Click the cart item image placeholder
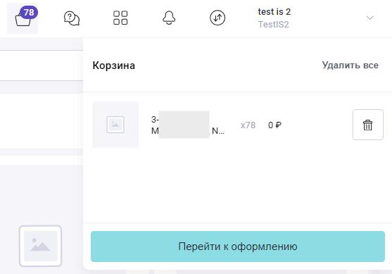This screenshot has width=392, height=274. [x=115, y=125]
